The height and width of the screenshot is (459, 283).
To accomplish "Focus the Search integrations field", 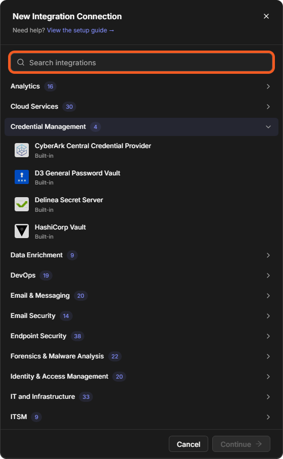I will pos(141,62).
